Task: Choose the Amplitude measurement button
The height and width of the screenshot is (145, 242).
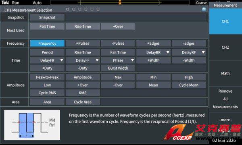Action: (x=83, y=77)
